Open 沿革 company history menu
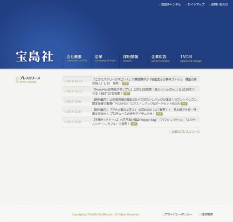Image resolution: width=233 pixels, height=222 pixels. (105, 59)
